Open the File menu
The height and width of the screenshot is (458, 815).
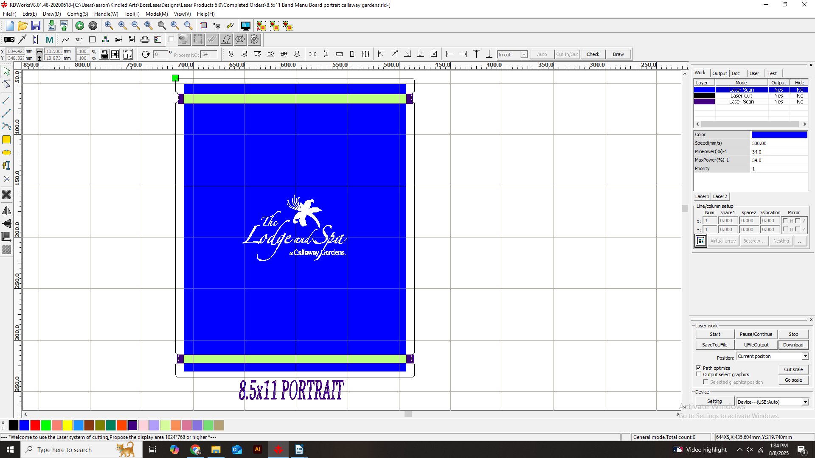[9, 14]
